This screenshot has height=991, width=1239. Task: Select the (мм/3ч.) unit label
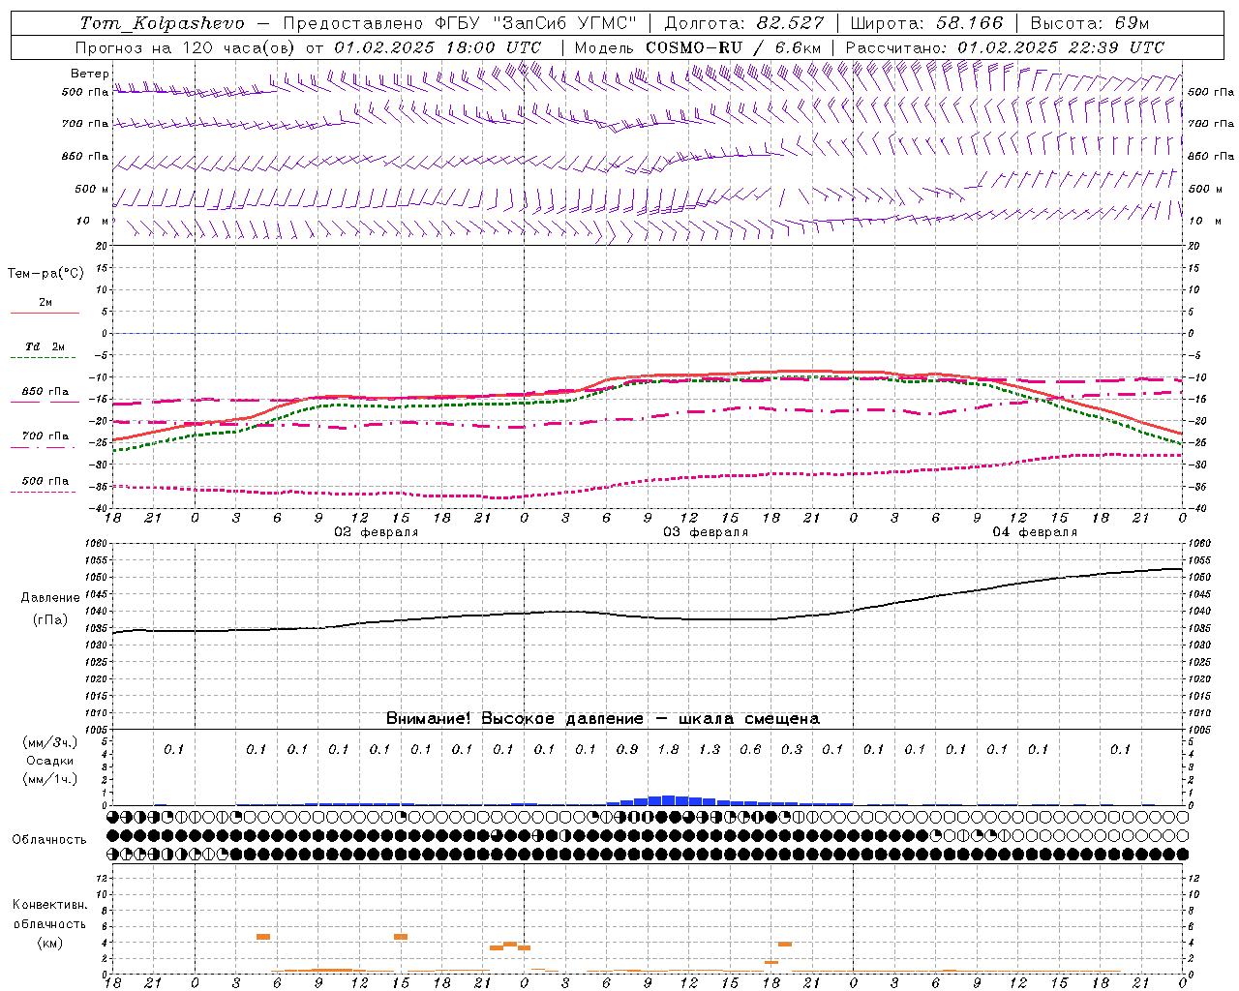click(49, 742)
